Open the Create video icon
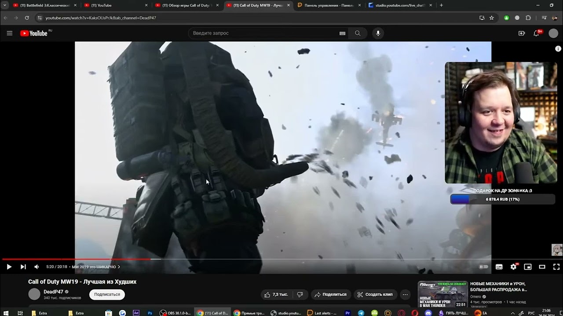Image resolution: width=563 pixels, height=316 pixels. pos(522,33)
